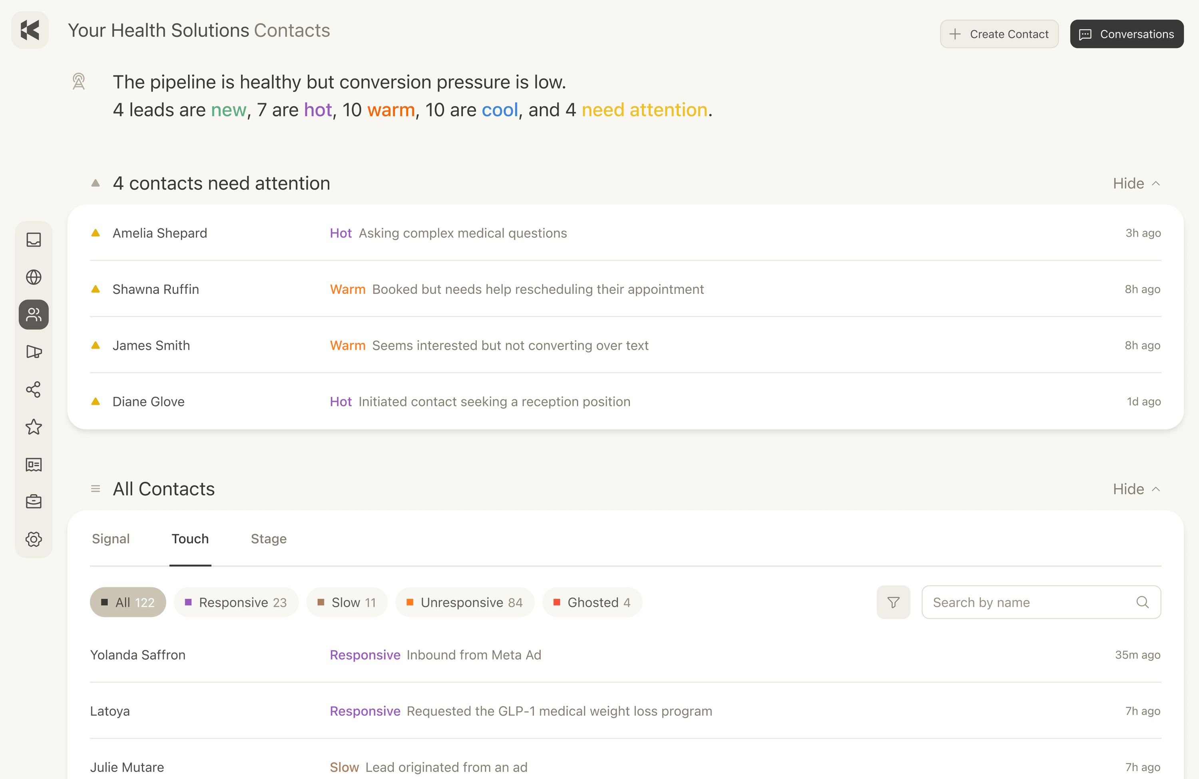
Task: Open the settings gear in sidebar
Action: 34,539
